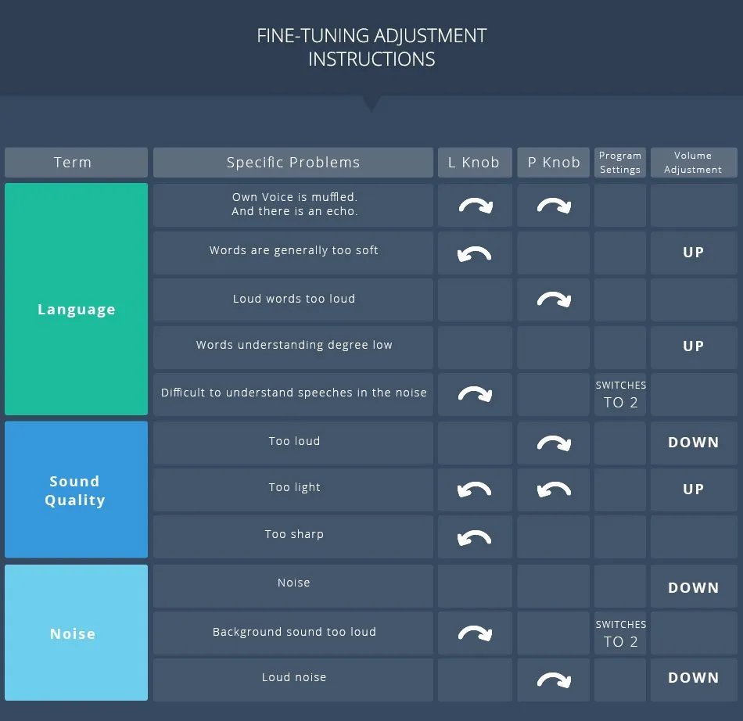Click the light blue Noise category block

(x=77, y=633)
